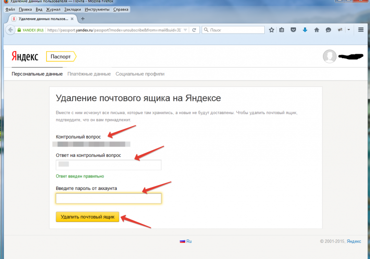Click the Firefox back arrow button

click(10, 30)
